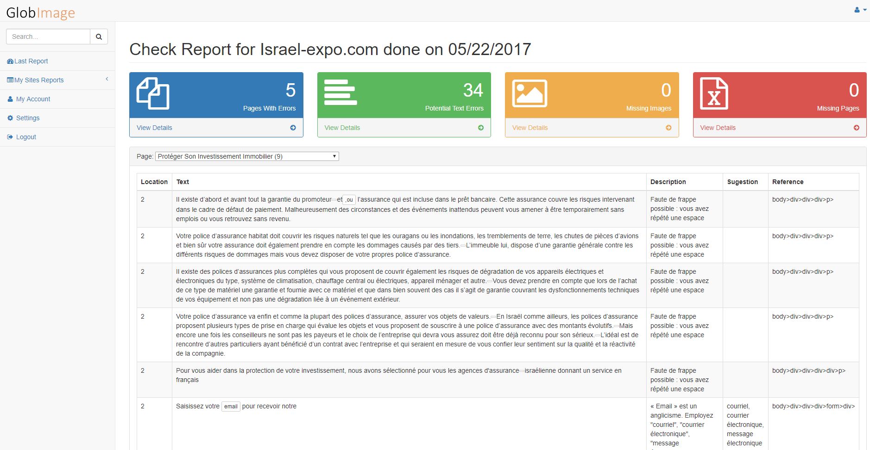
Task: Click the row text starting 'Il existe des polices'
Action: [408, 285]
